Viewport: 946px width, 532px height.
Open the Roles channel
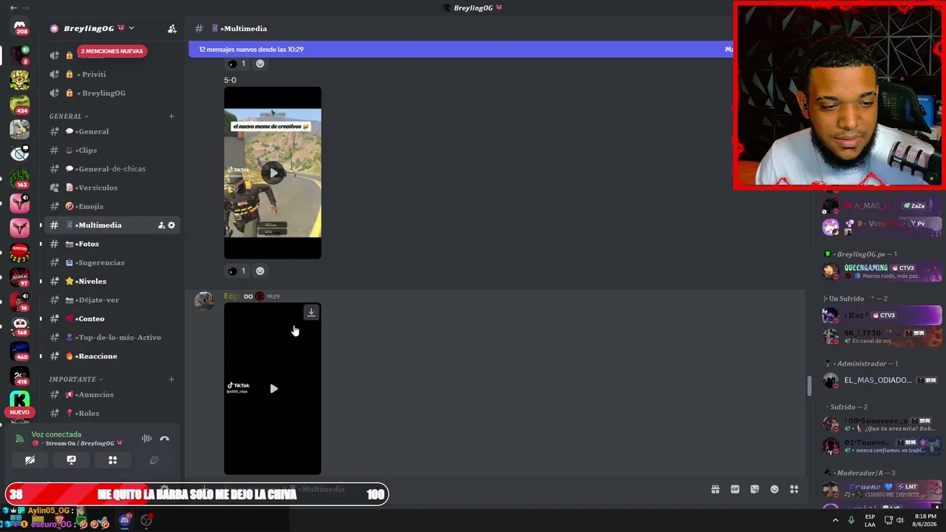tap(113, 413)
